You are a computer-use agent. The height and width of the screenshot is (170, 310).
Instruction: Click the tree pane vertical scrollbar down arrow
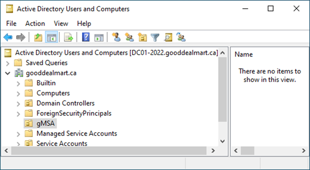pos(222,141)
